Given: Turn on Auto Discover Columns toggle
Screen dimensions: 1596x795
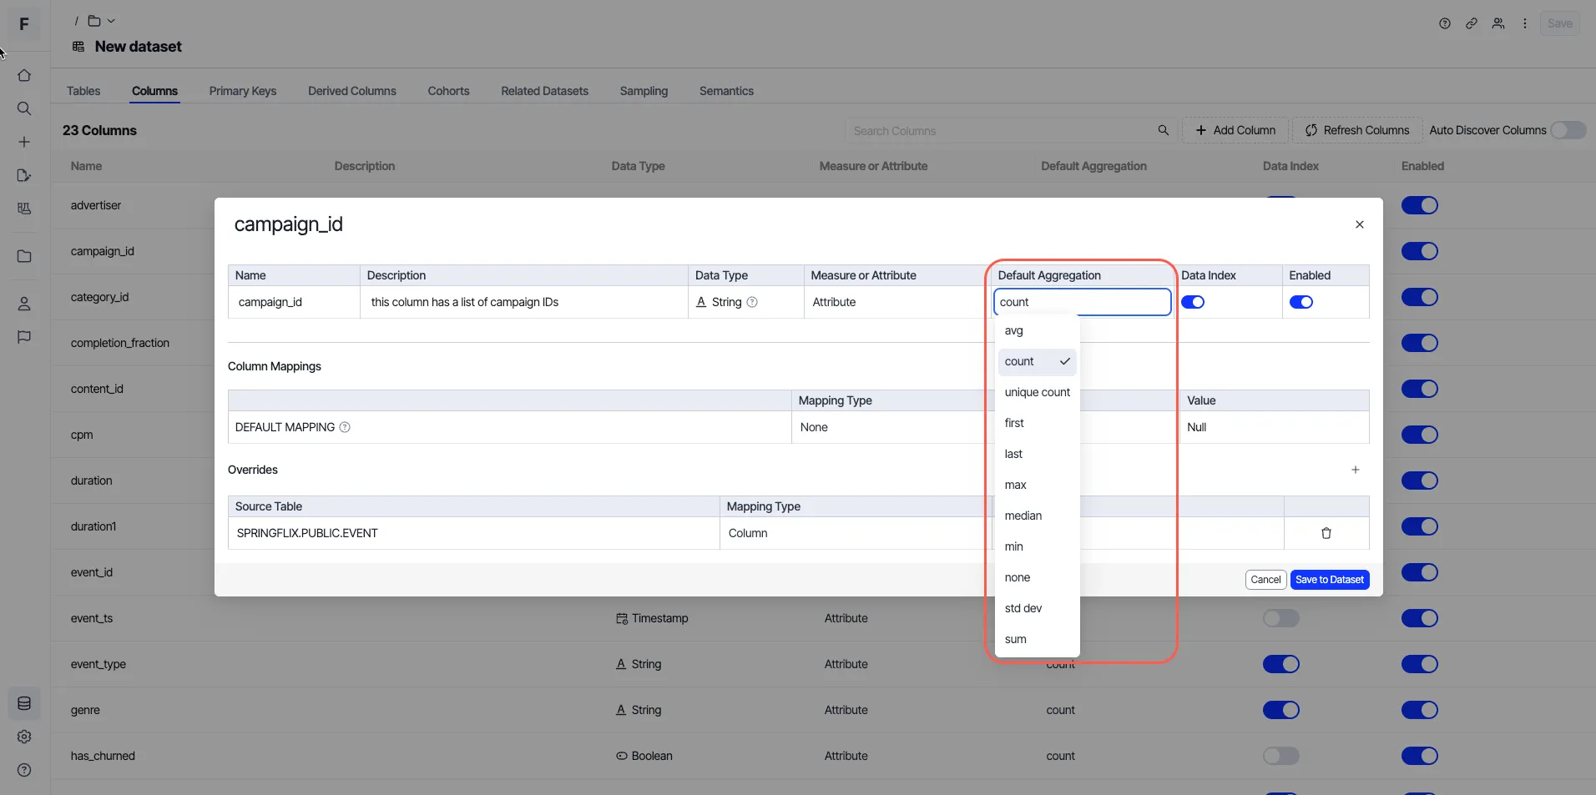Looking at the screenshot, I should (x=1568, y=130).
